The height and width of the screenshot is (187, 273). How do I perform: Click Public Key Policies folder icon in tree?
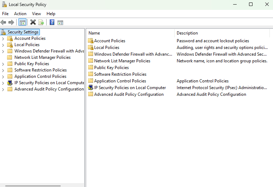coord(10,64)
